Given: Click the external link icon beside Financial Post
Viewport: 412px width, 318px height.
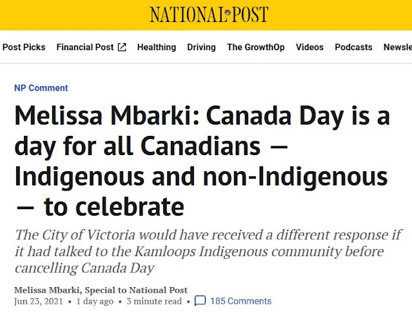Looking at the screenshot, I should tap(122, 47).
